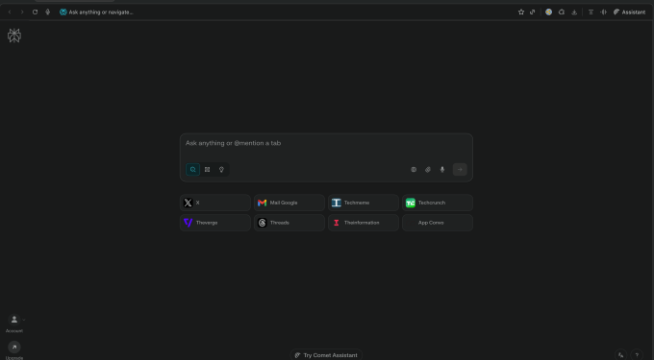This screenshot has width=654, height=360.
Task: Attach a file with the paperclip icon
Action: [428, 169]
